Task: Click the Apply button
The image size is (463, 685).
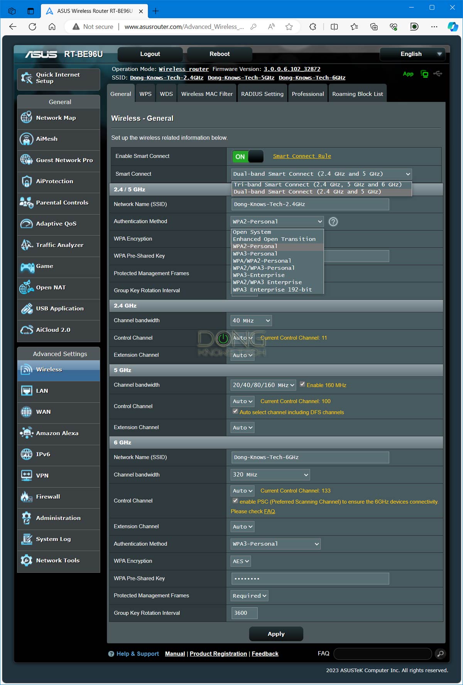Action: click(x=276, y=634)
